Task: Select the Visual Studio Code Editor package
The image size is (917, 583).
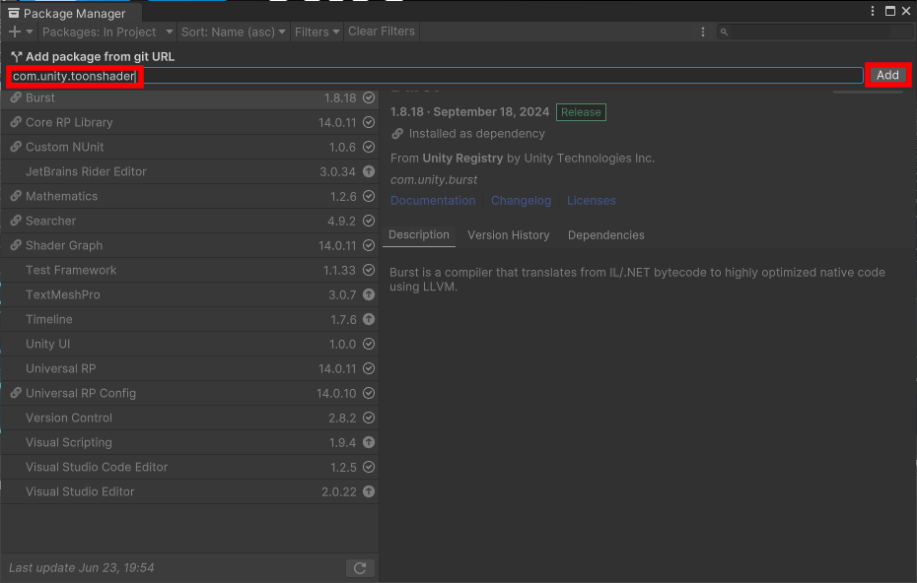Action: (189, 467)
